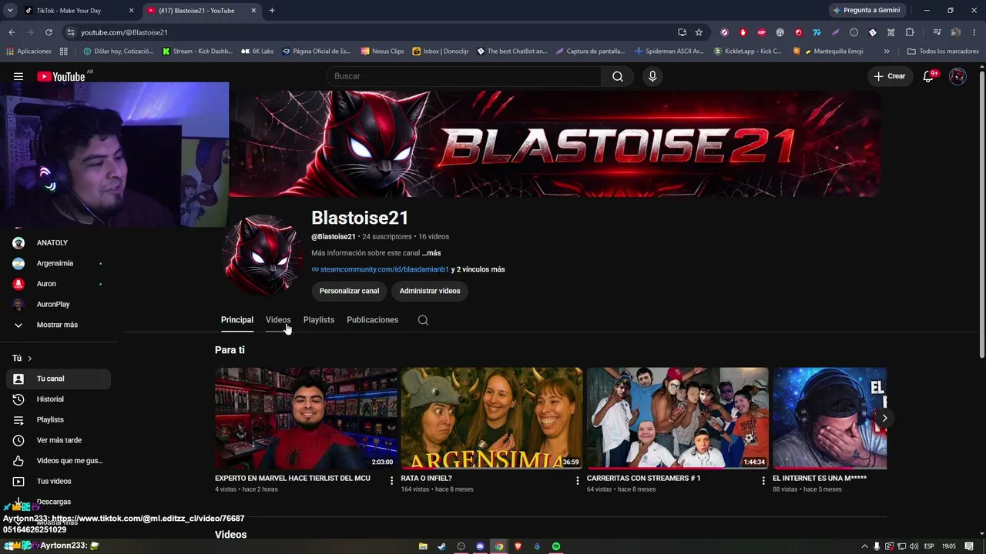Viewport: 986px width, 554px height.
Task: View site information for youtube.com
Action: pyautogui.click(x=71, y=32)
